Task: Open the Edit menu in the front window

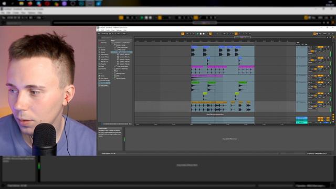Action: (x=103, y=30)
